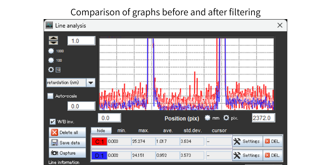This screenshot has width=331, height=165.
Task: Click the red C:1 color label
Action: [99, 142]
